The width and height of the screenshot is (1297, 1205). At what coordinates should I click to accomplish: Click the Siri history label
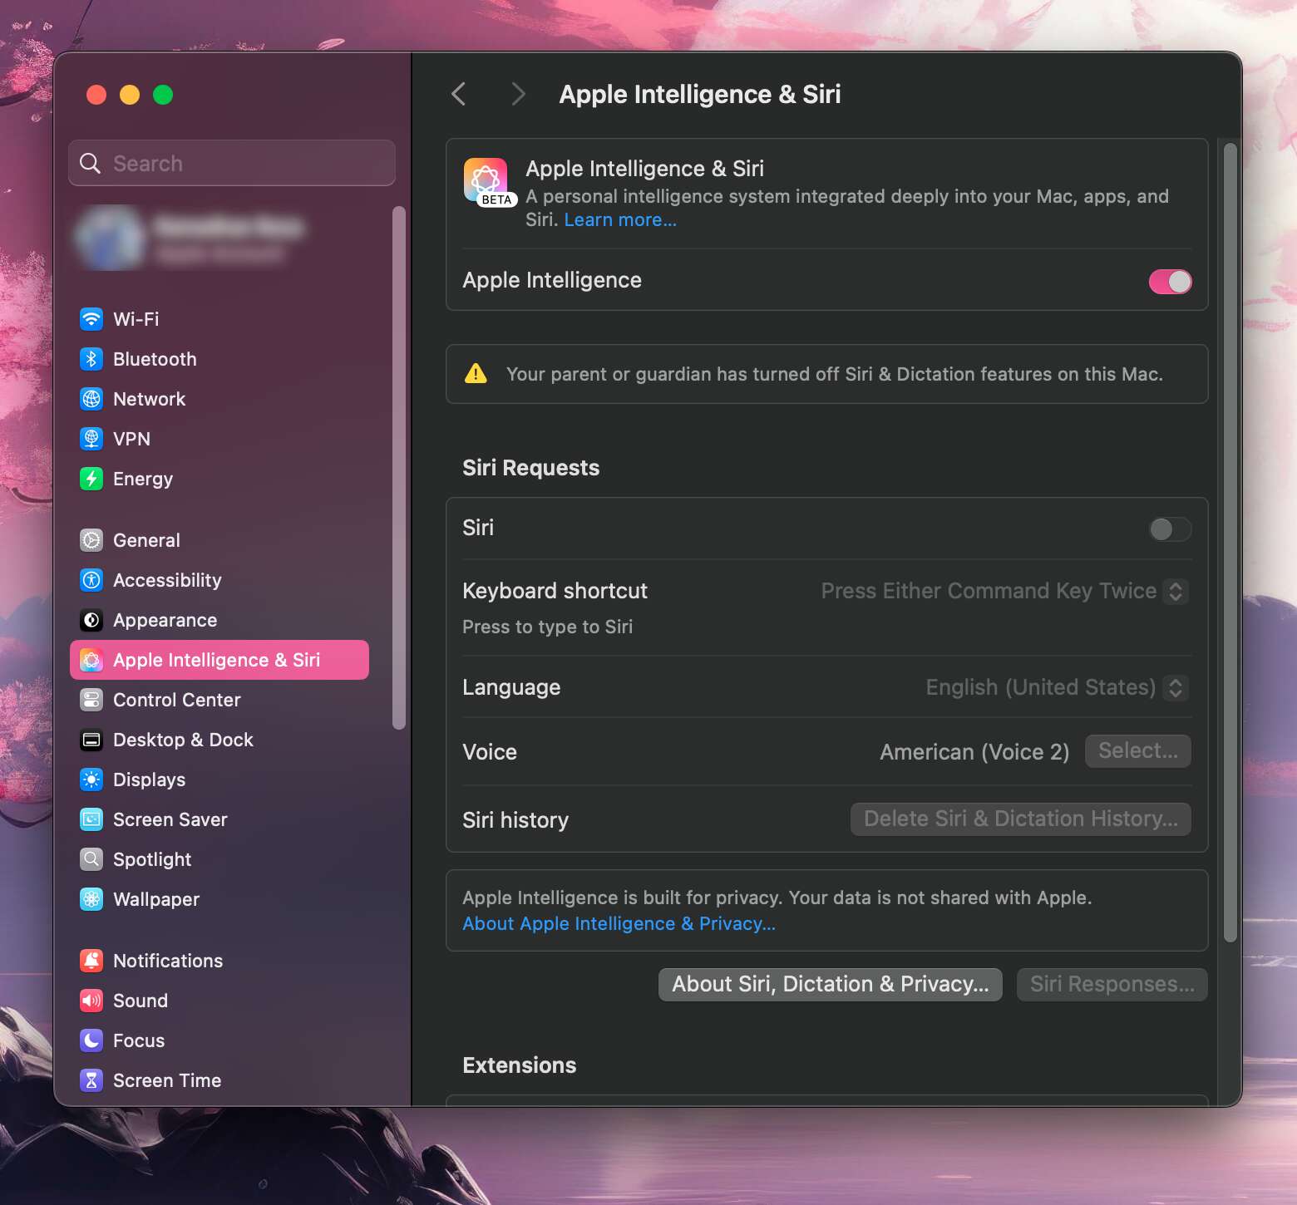(x=515, y=820)
